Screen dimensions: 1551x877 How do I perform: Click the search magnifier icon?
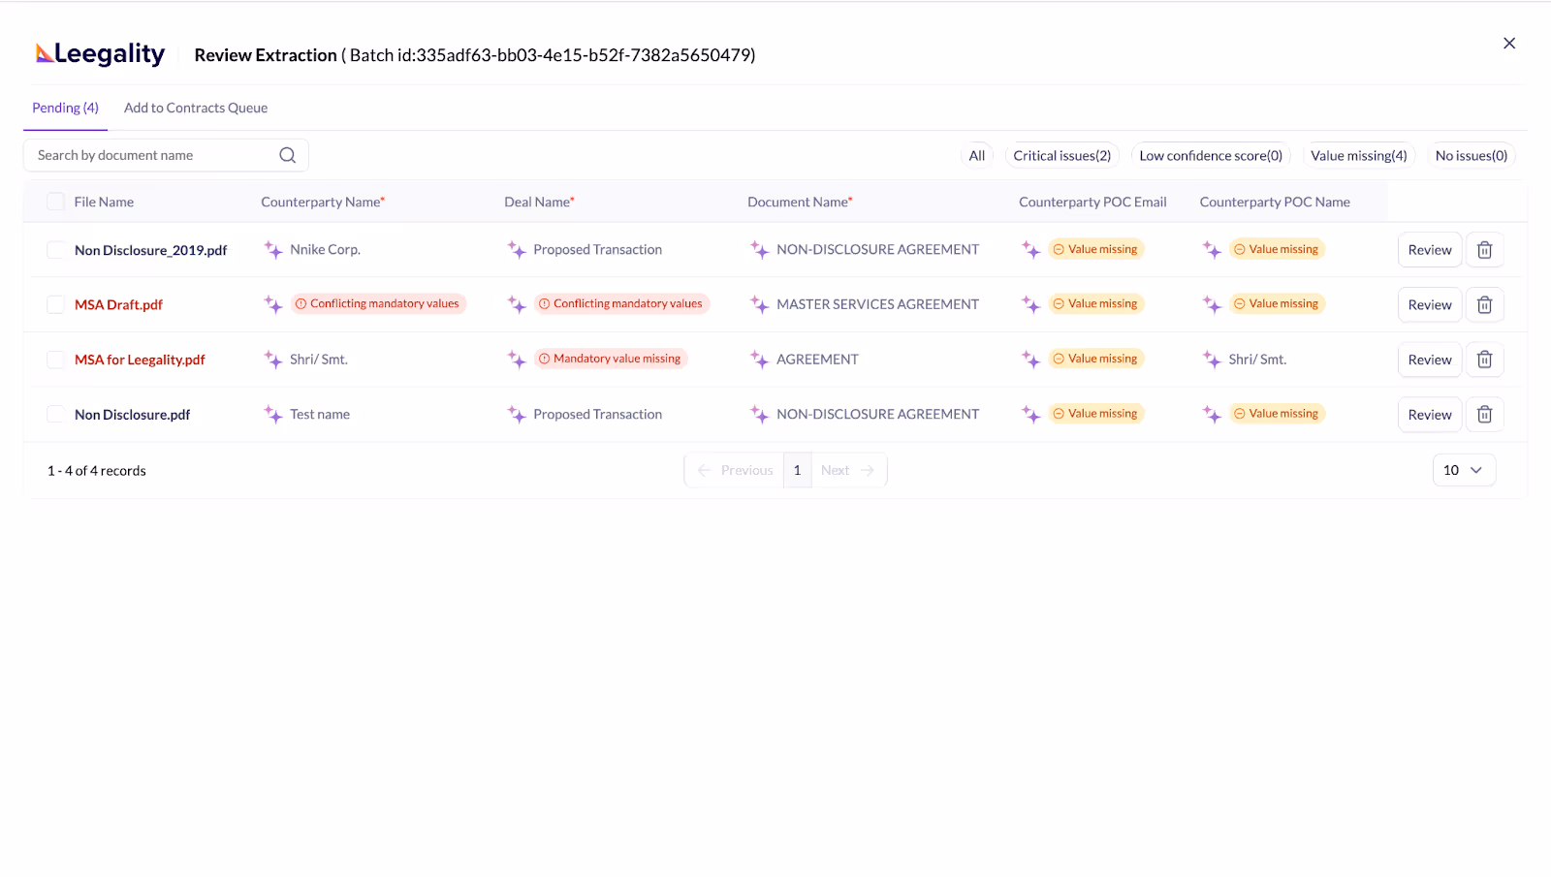[x=288, y=155]
